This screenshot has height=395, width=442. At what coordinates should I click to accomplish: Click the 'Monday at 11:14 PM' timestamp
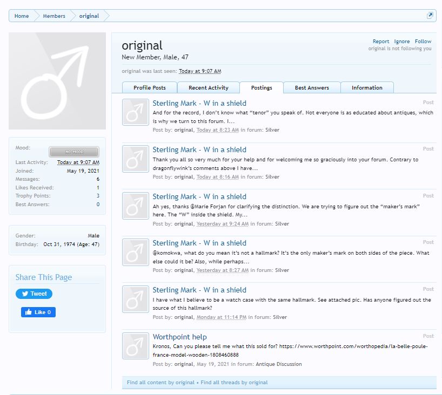(222, 317)
